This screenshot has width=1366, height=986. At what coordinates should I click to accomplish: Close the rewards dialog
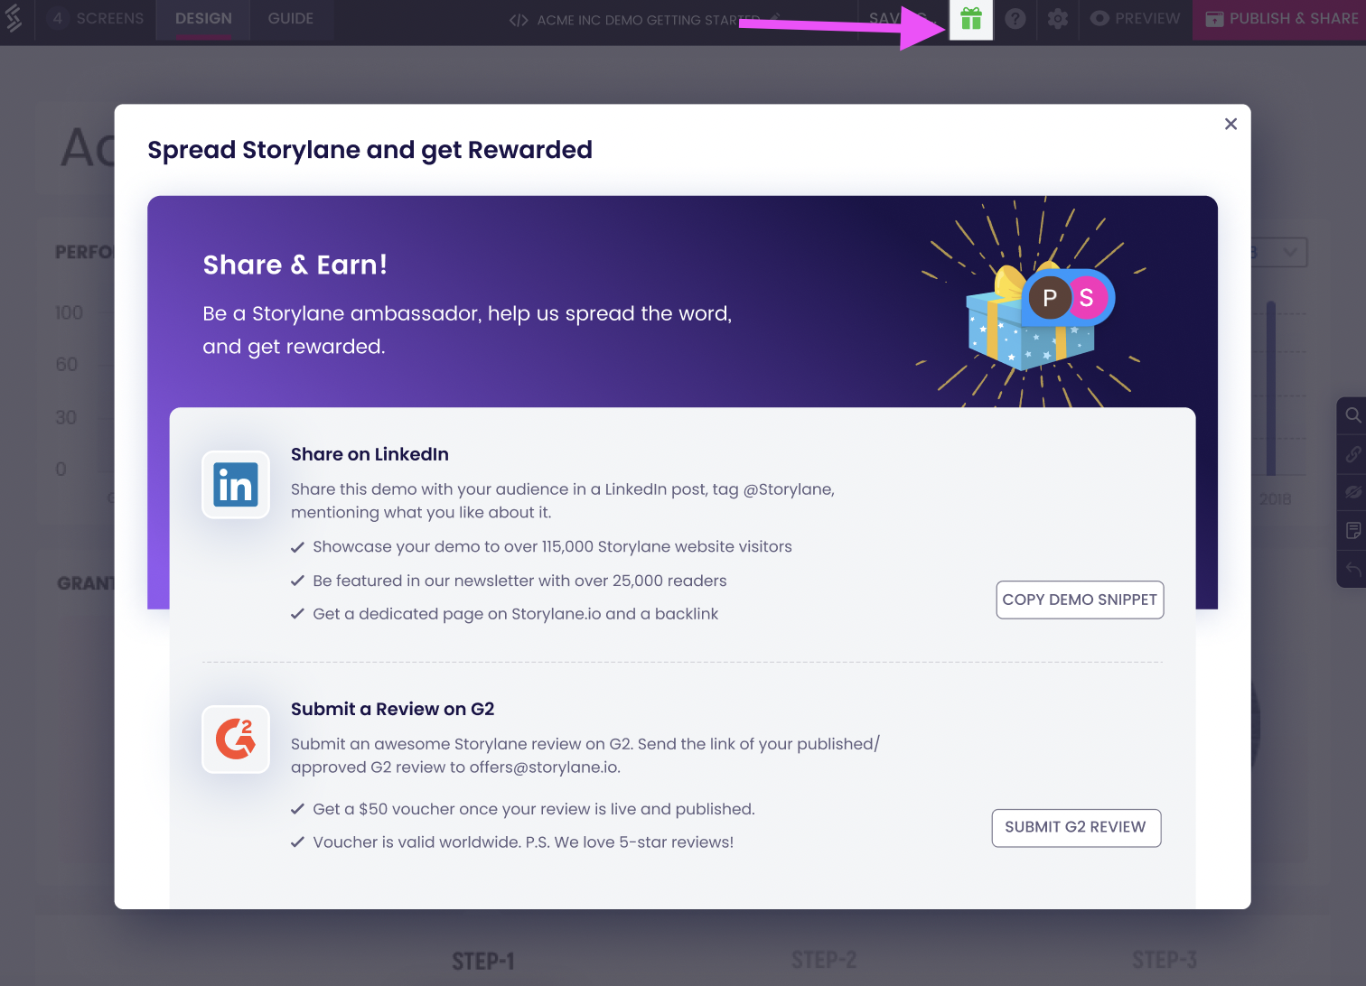click(1230, 124)
